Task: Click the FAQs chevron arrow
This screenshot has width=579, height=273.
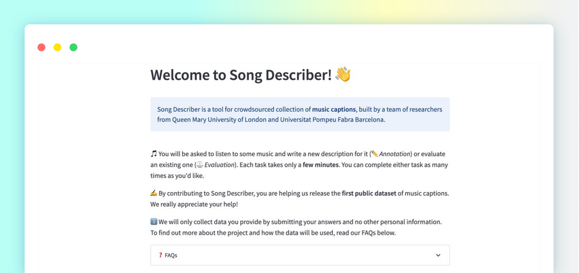Action: pos(438,255)
